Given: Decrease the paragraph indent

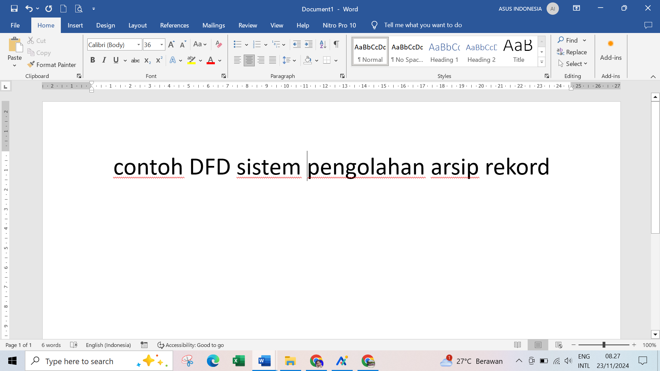Looking at the screenshot, I should (x=297, y=44).
